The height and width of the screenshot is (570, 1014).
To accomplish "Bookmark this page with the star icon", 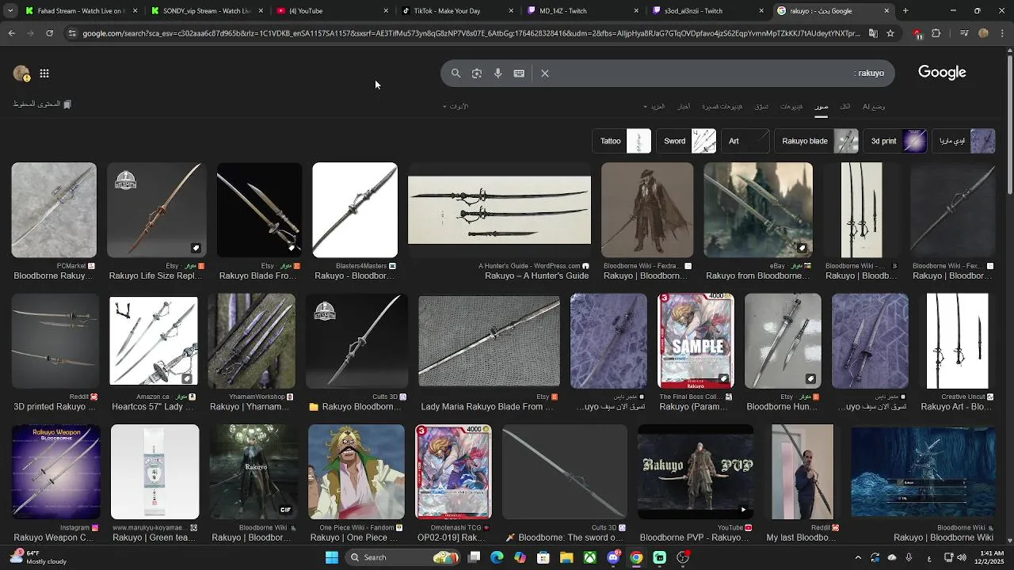I will (890, 33).
